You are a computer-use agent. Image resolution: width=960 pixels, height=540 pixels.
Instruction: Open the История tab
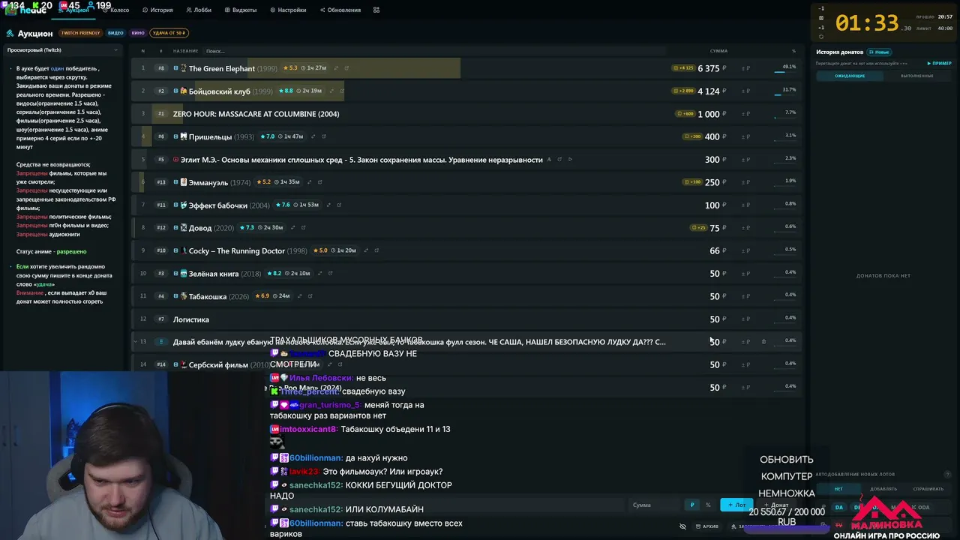point(157,10)
